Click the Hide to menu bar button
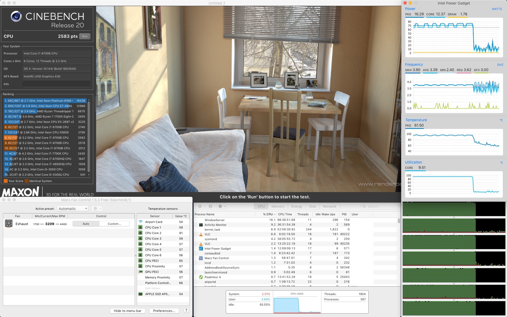This screenshot has height=317, width=507. (x=128, y=311)
